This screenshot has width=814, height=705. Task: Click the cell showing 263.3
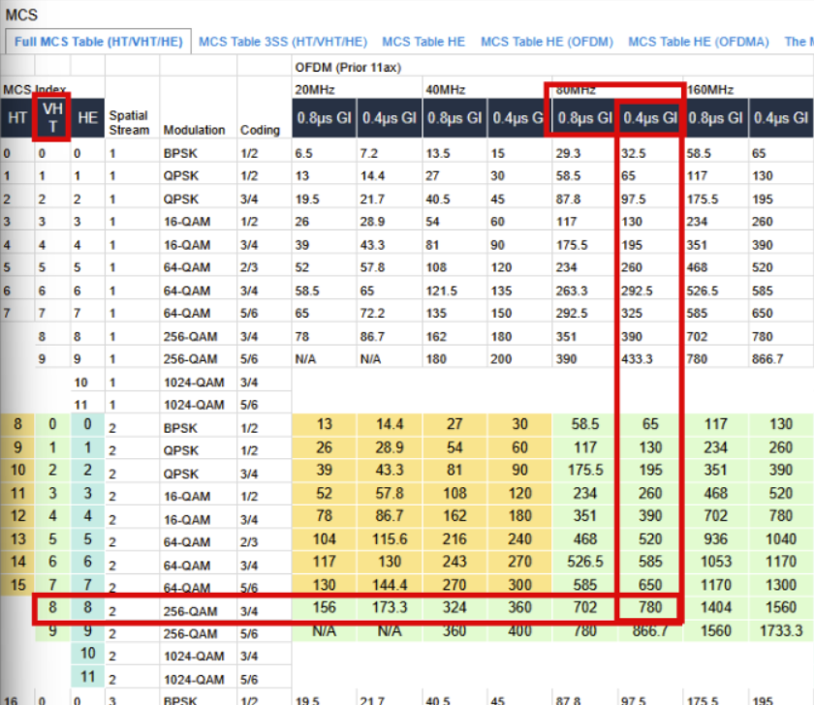[x=573, y=291]
